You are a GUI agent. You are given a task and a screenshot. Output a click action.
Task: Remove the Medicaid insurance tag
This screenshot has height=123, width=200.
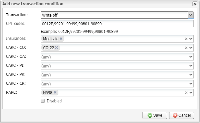click(61, 39)
